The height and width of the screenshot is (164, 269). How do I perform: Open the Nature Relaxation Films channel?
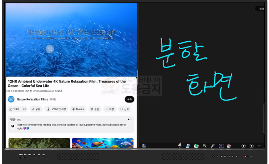tap(32, 99)
